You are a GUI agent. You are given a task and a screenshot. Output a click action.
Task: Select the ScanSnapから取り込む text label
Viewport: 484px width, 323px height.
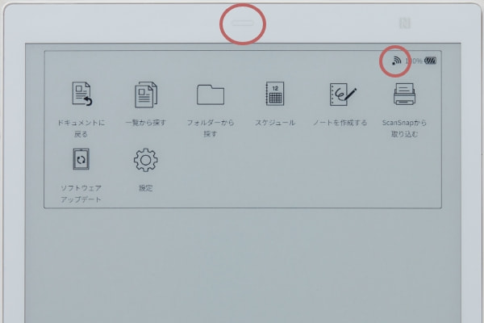tap(405, 128)
